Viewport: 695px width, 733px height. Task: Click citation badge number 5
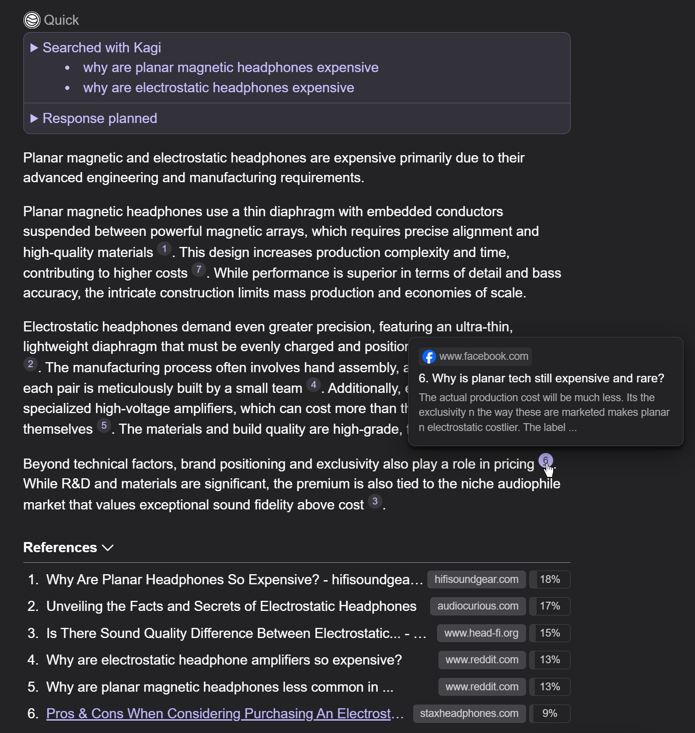(x=104, y=426)
